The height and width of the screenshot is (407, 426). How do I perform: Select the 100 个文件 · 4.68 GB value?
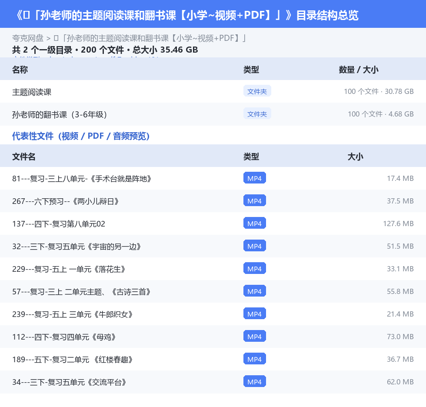tap(381, 114)
